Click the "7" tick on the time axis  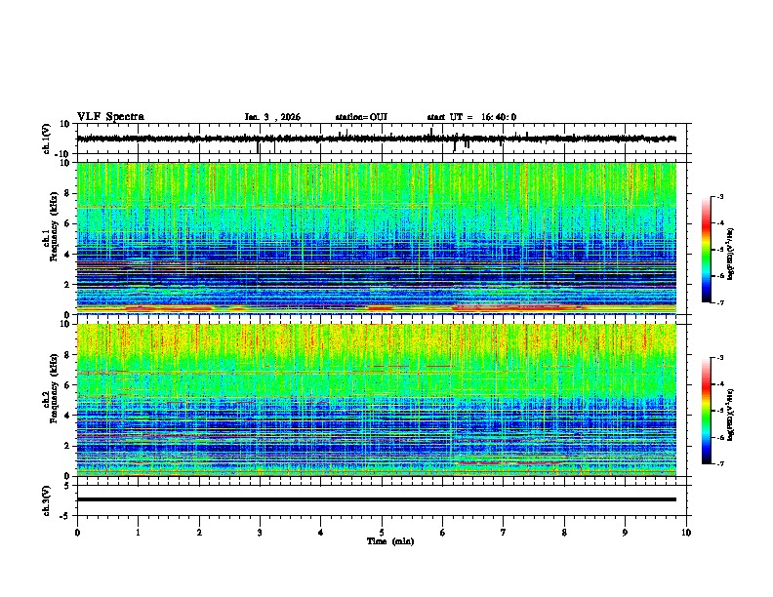tap(504, 533)
